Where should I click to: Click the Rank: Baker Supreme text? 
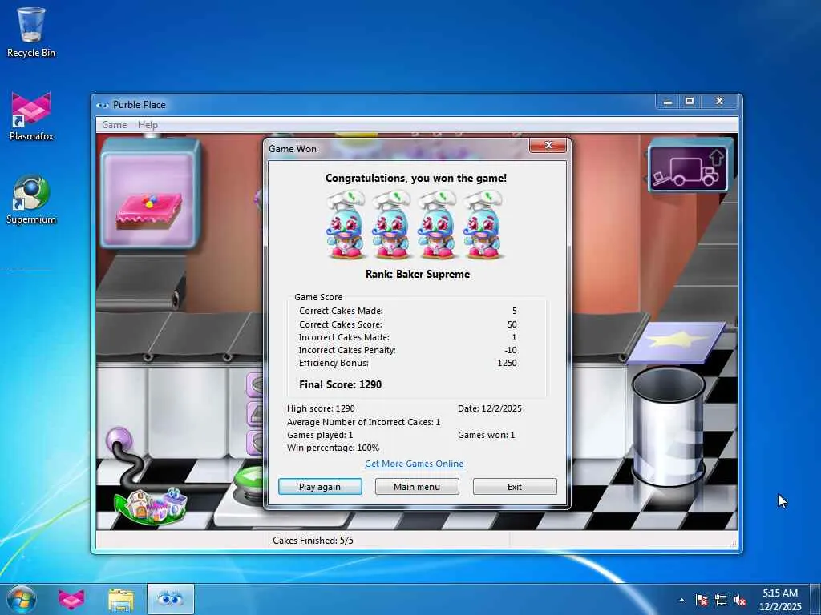[417, 274]
